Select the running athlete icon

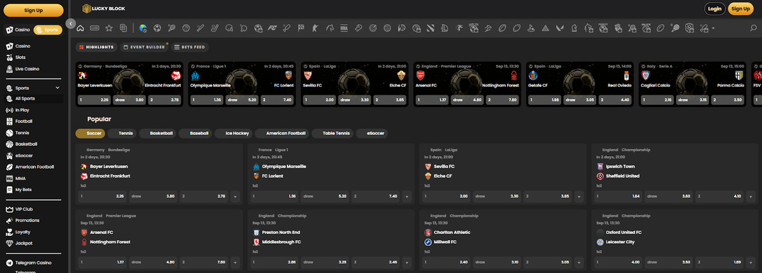coord(460,28)
